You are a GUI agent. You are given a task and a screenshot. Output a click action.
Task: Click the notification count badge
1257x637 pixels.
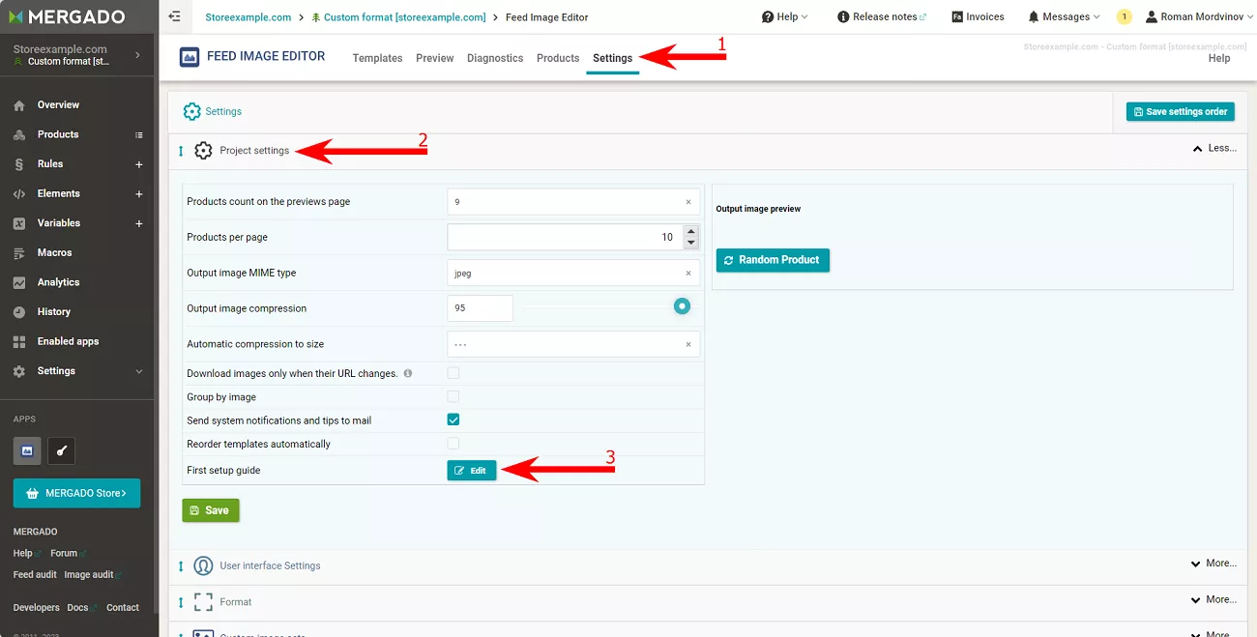[1125, 16]
